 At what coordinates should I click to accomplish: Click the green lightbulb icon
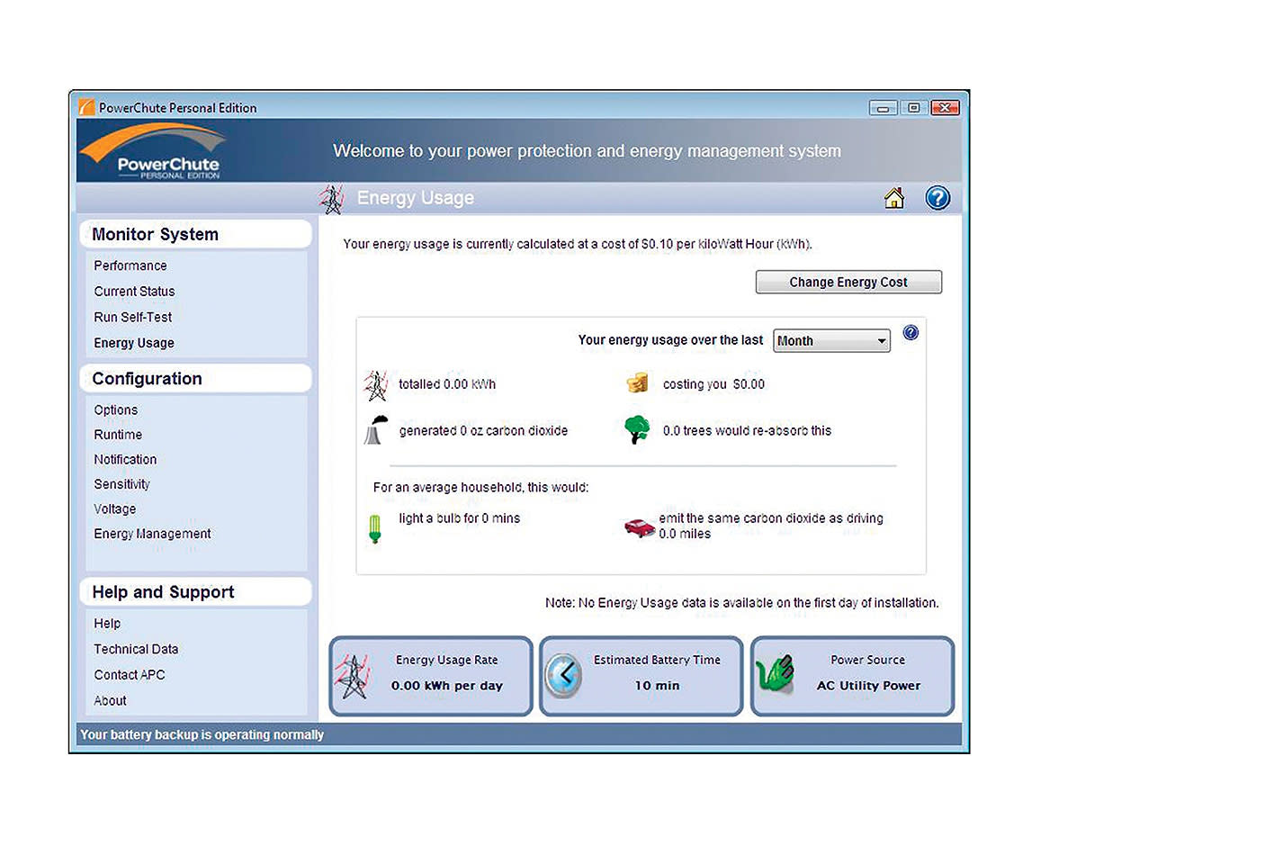pyautogui.click(x=375, y=526)
